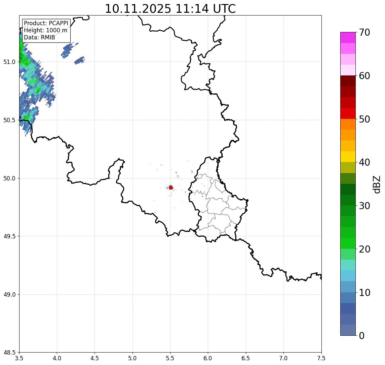Click the latitude axis label 48.5
Image resolution: width=385 pixels, height=365 pixels.
click(9, 353)
